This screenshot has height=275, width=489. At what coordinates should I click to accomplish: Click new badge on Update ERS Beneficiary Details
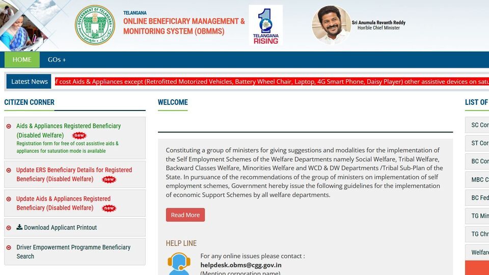109,179
